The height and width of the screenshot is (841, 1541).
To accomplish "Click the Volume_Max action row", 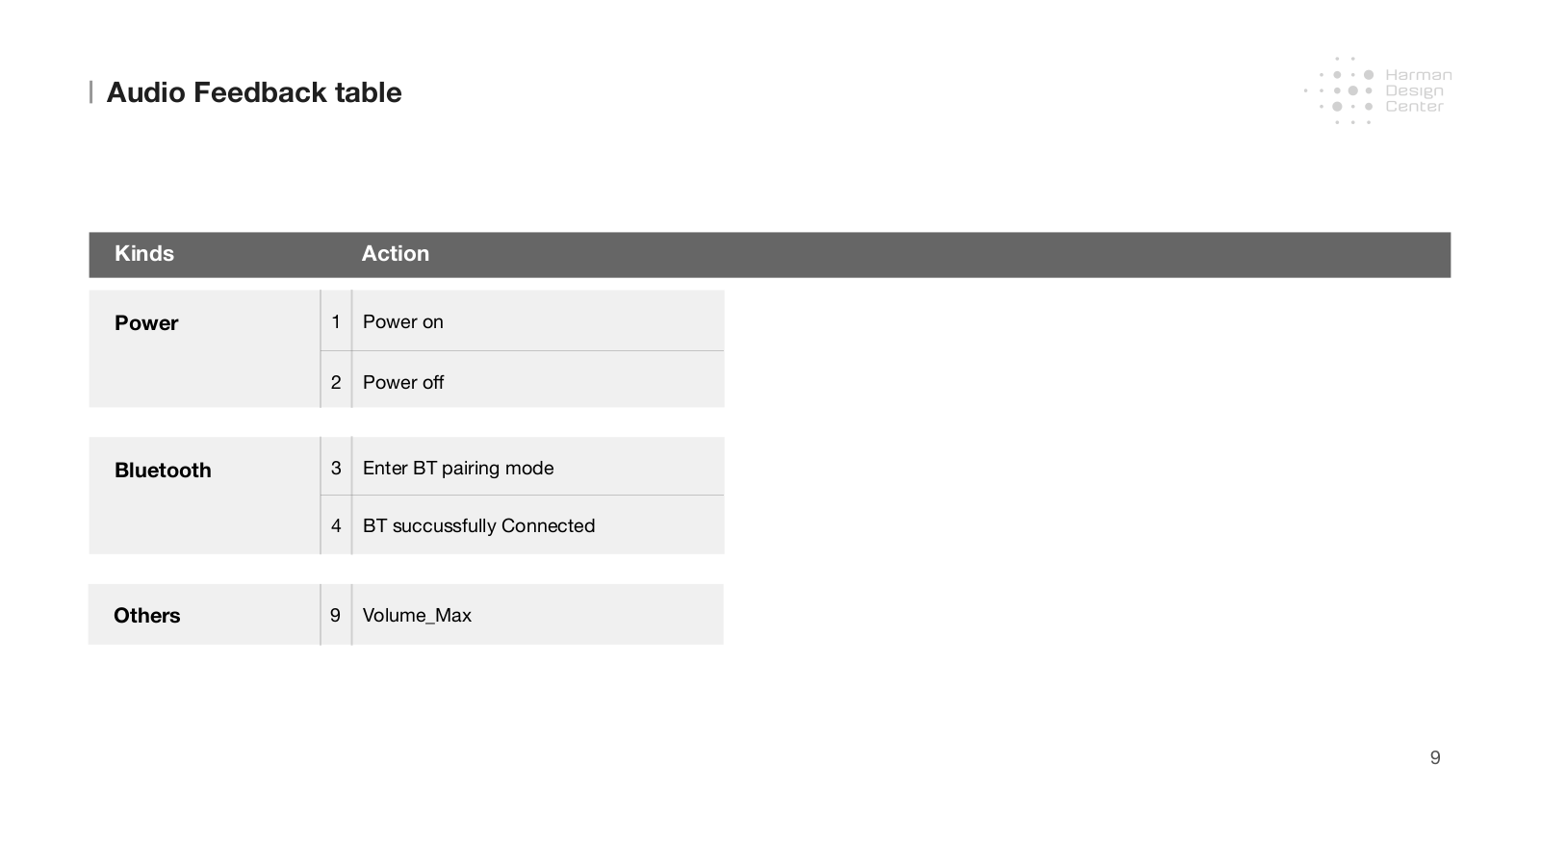I will click(538, 614).
